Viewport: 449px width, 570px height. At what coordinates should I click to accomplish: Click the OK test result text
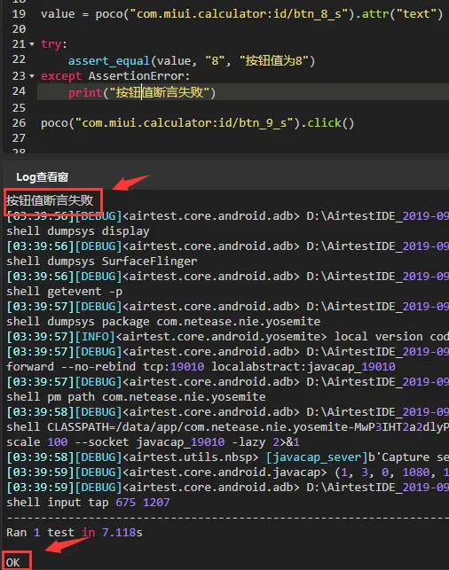[13, 562]
